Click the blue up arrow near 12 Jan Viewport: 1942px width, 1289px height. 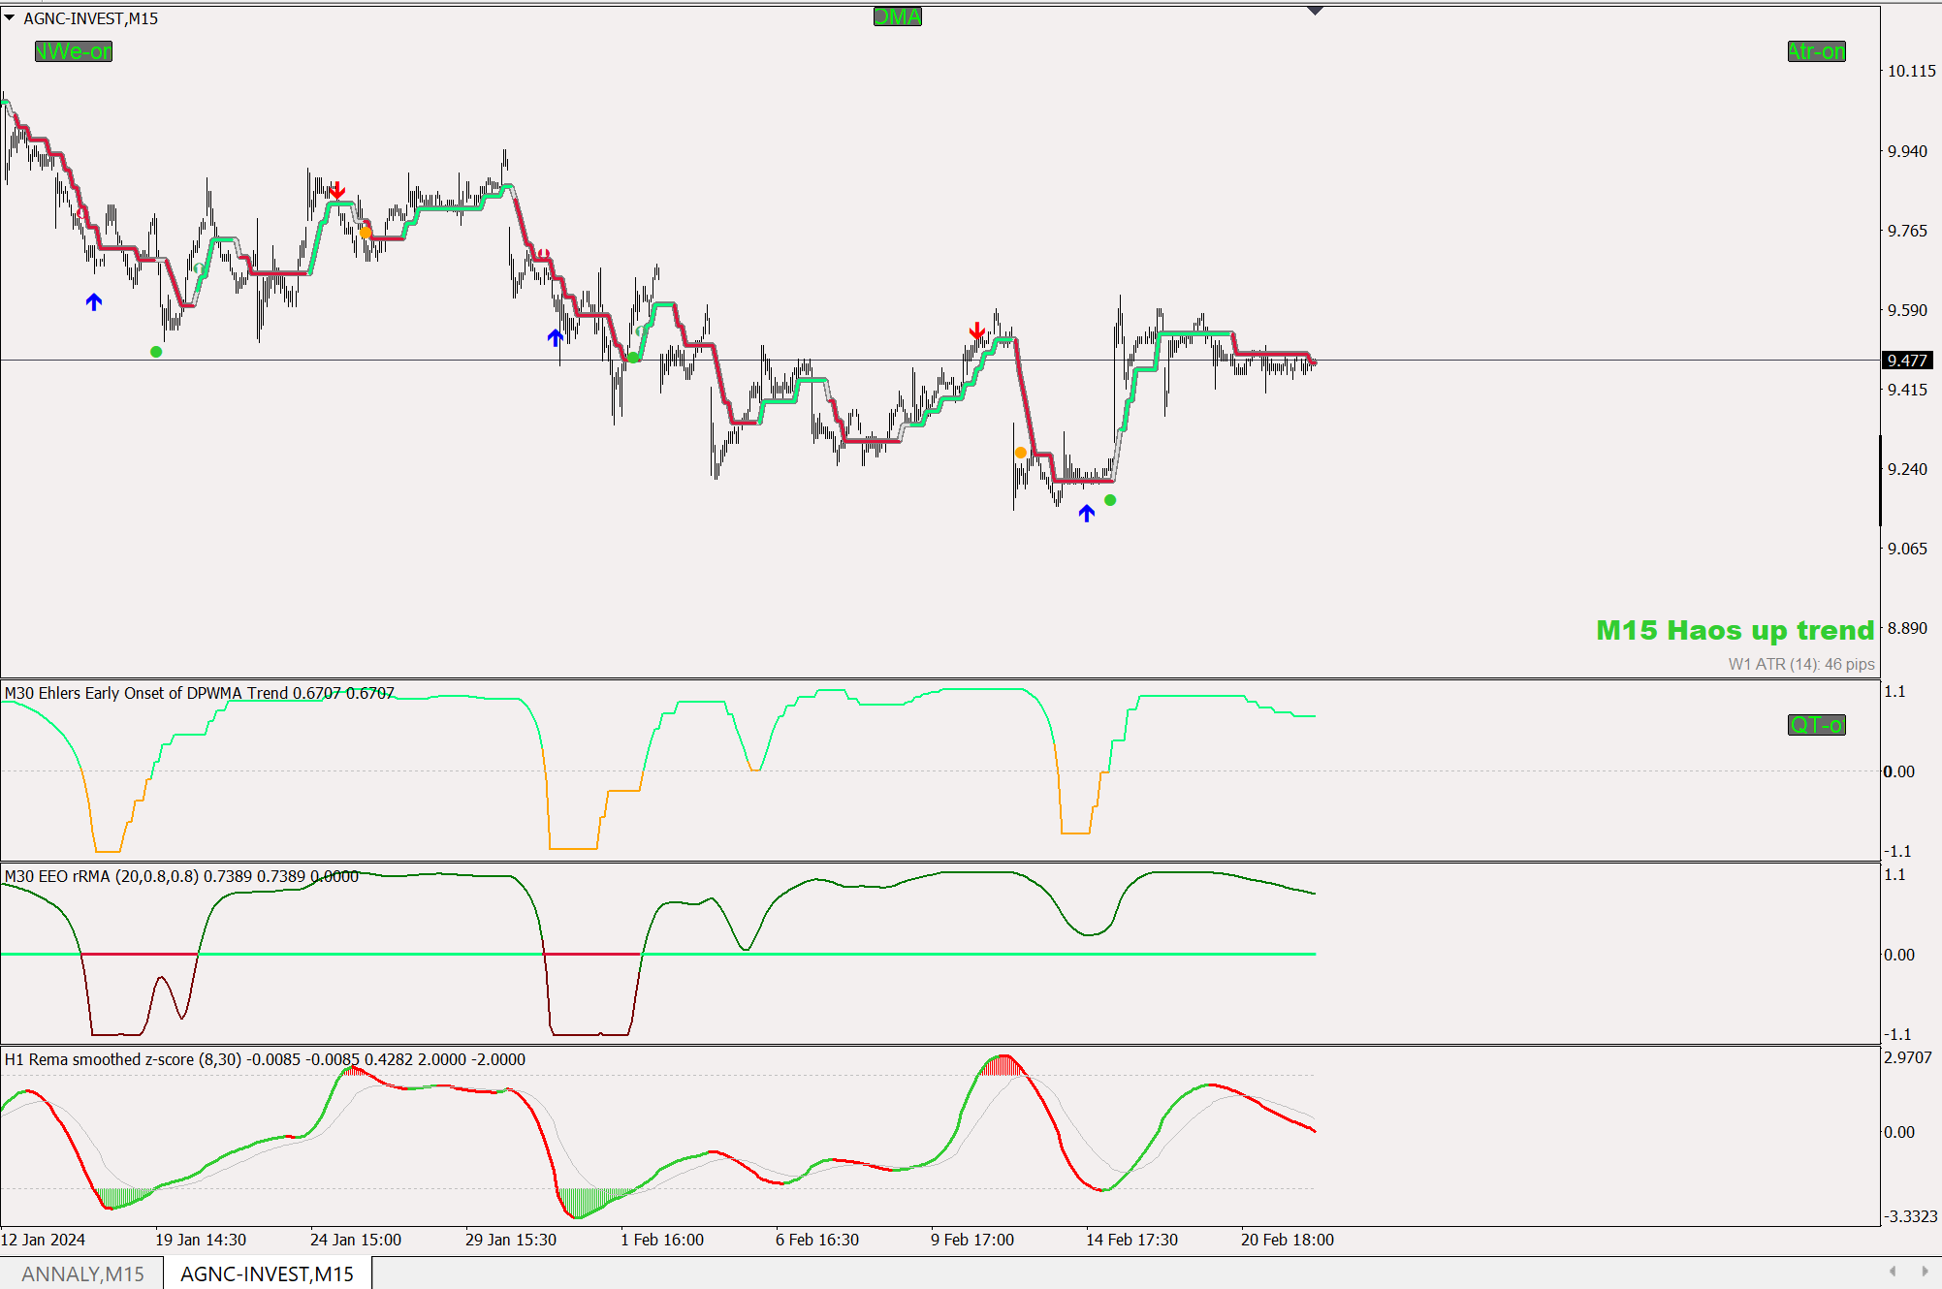[94, 301]
